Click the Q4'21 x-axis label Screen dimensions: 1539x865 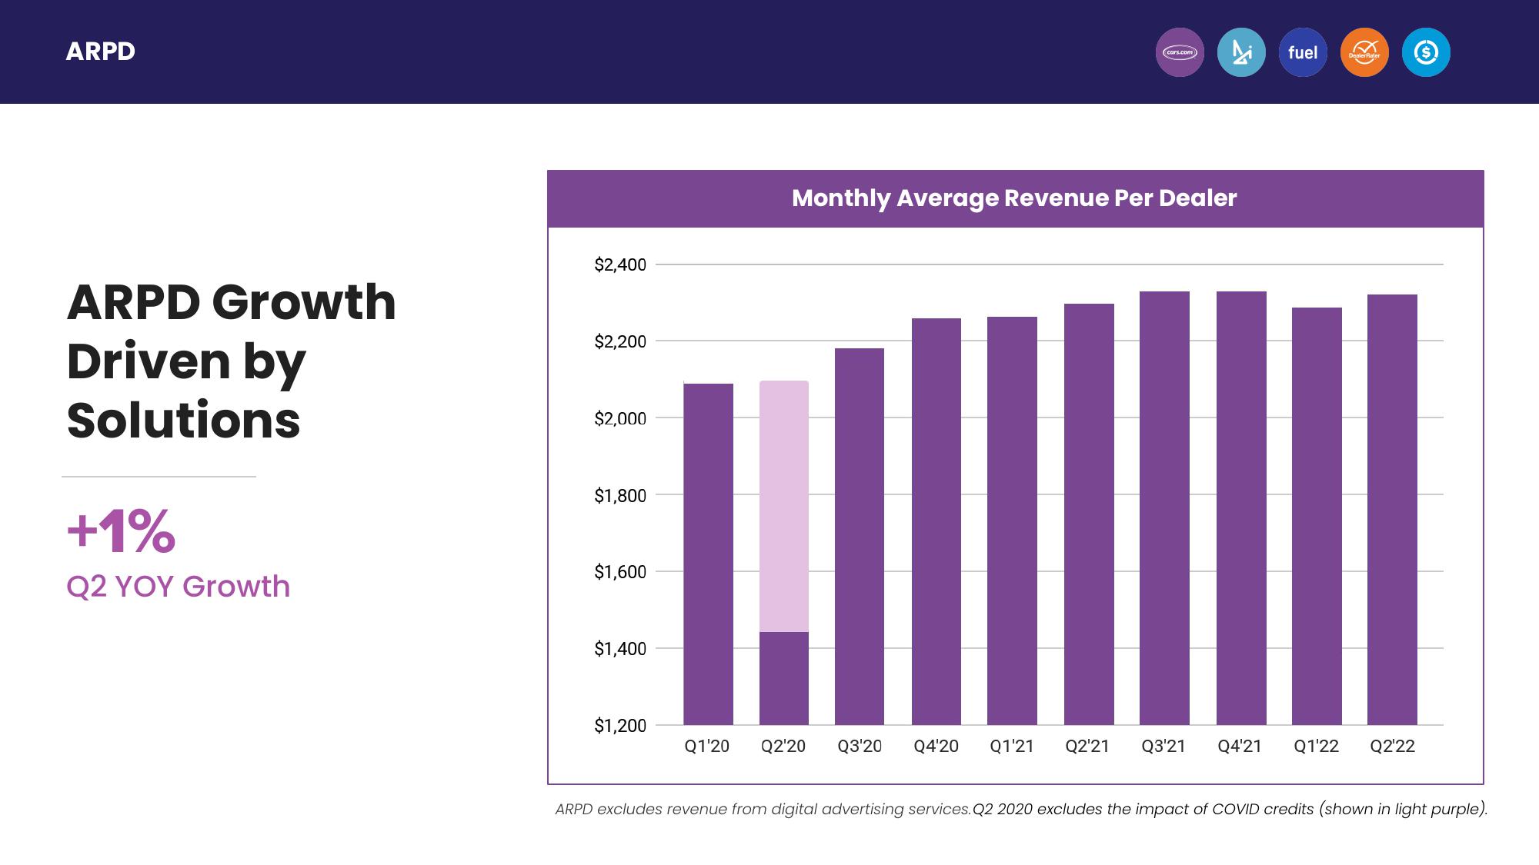point(1240,746)
